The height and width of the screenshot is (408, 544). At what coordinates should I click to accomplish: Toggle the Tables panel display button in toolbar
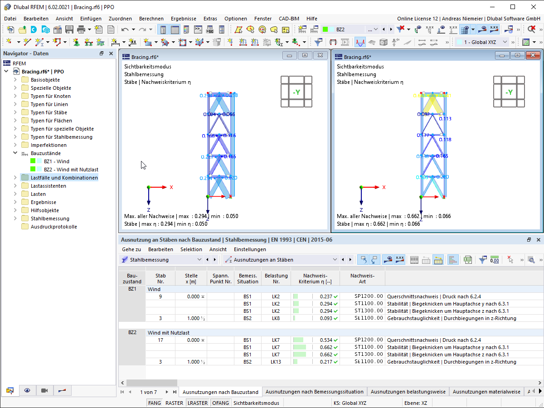click(175, 29)
